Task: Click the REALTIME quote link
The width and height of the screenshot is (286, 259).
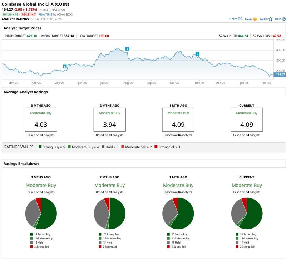Action: pos(45,14)
